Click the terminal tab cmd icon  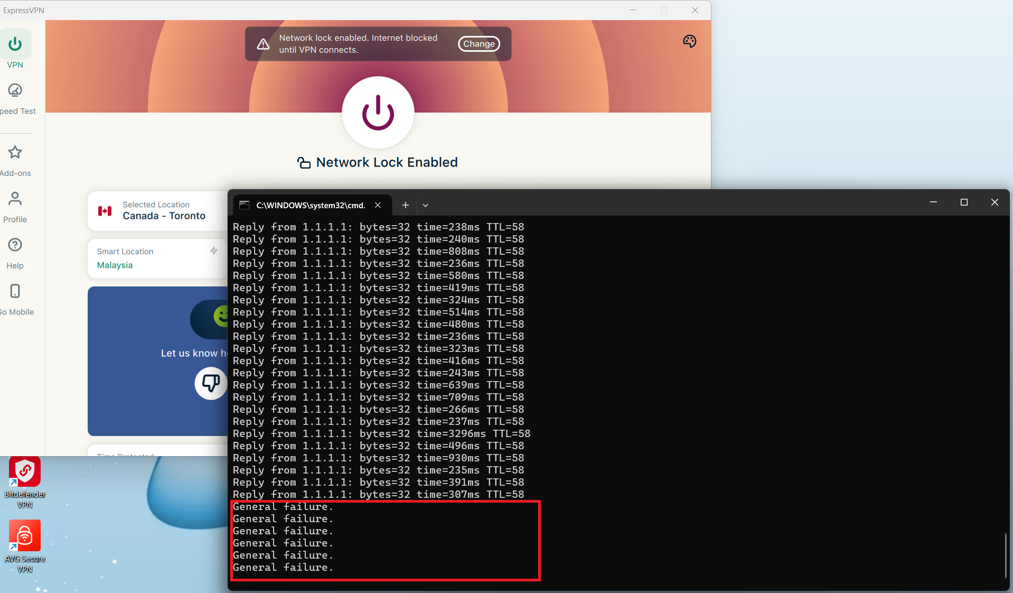point(244,205)
